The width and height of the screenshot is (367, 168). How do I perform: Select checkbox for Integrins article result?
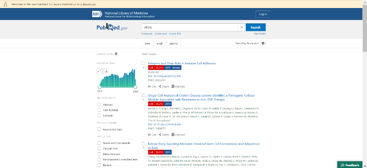point(143,63)
